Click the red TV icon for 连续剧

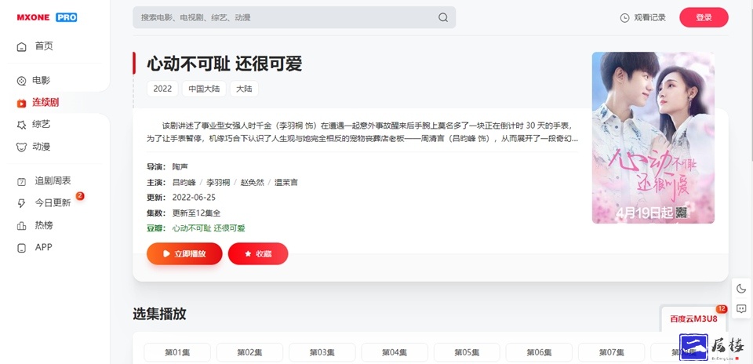pos(21,103)
